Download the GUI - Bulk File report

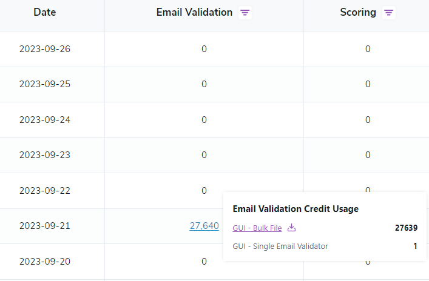pyautogui.click(x=291, y=228)
